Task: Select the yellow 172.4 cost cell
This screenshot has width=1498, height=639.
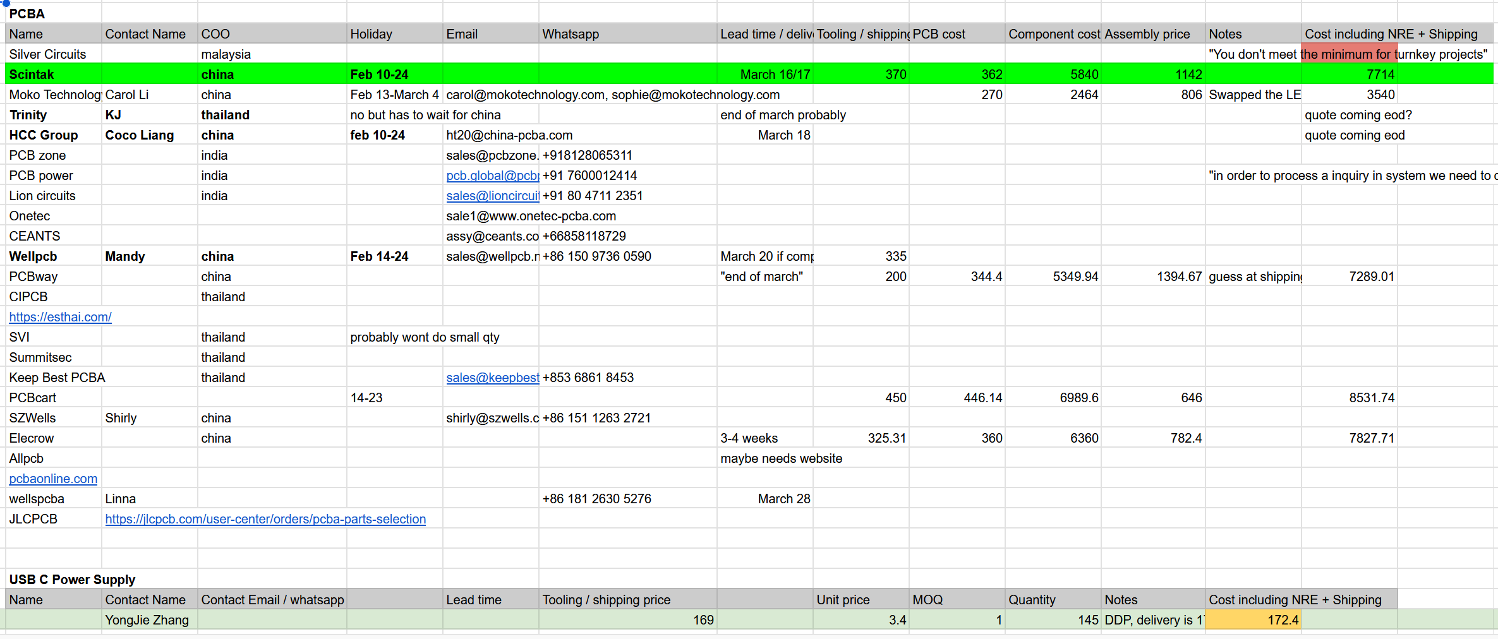Action: coord(1253,620)
